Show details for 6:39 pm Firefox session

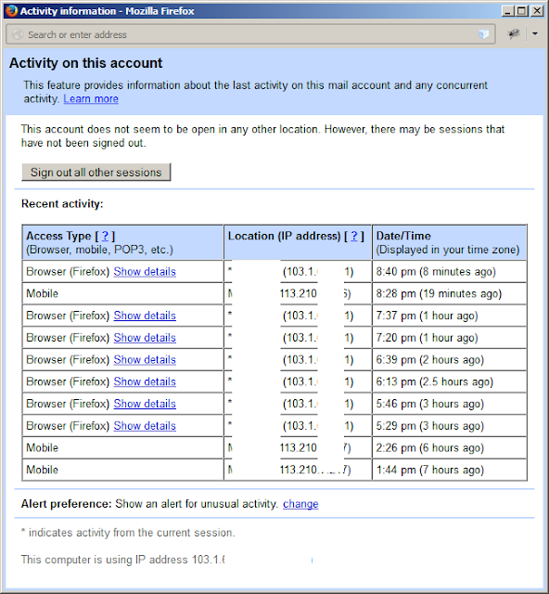pos(145,359)
